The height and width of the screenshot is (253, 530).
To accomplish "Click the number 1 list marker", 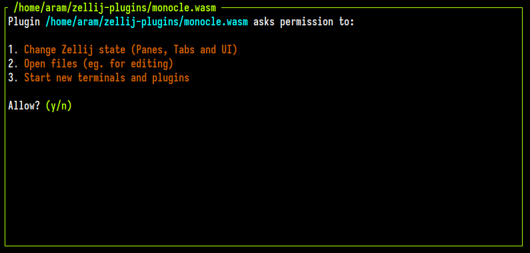I will [x=13, y=50].
